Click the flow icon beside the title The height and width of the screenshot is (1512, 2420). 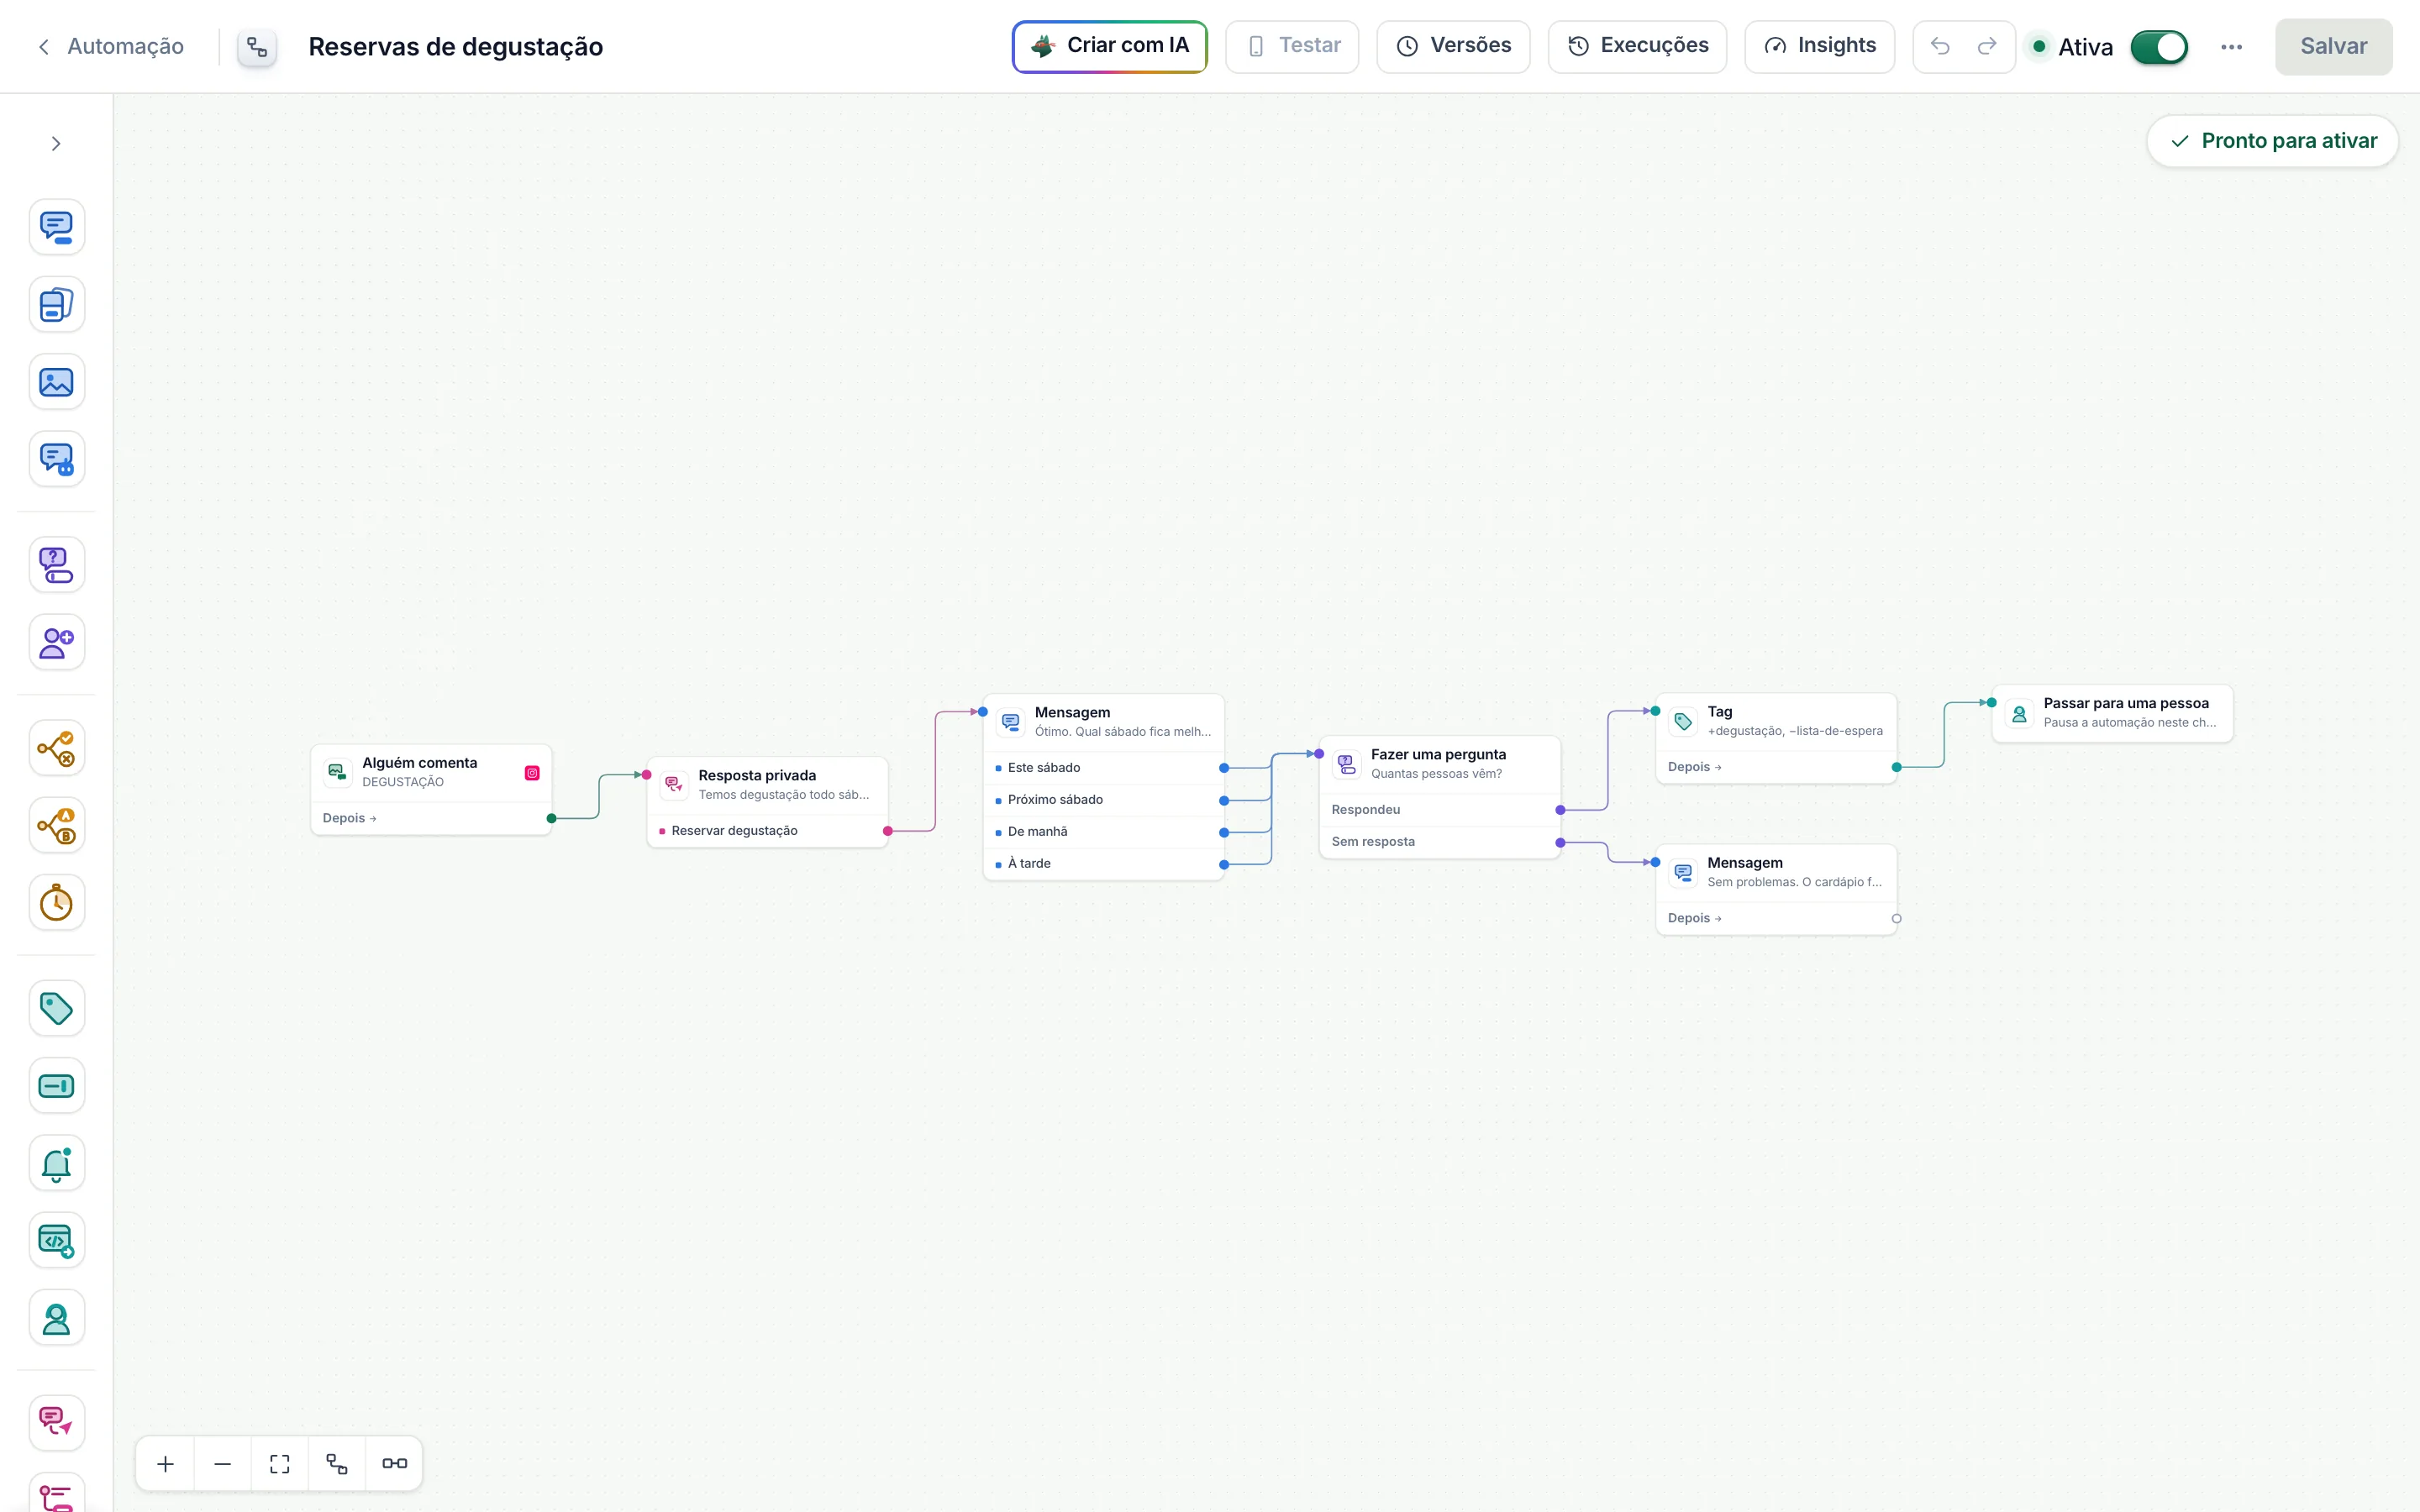tap(257, 47)
